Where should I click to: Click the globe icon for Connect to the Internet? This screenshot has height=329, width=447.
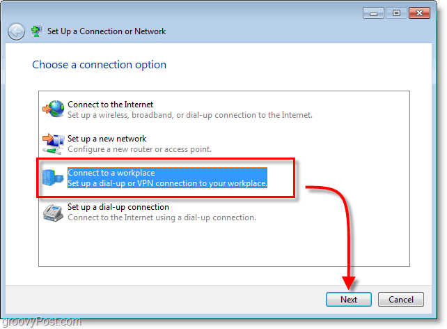point(54,109)
